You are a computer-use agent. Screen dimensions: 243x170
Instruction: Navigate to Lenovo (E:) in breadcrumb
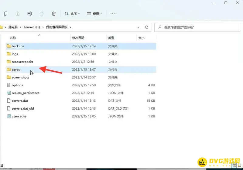(x=33, y=27)
